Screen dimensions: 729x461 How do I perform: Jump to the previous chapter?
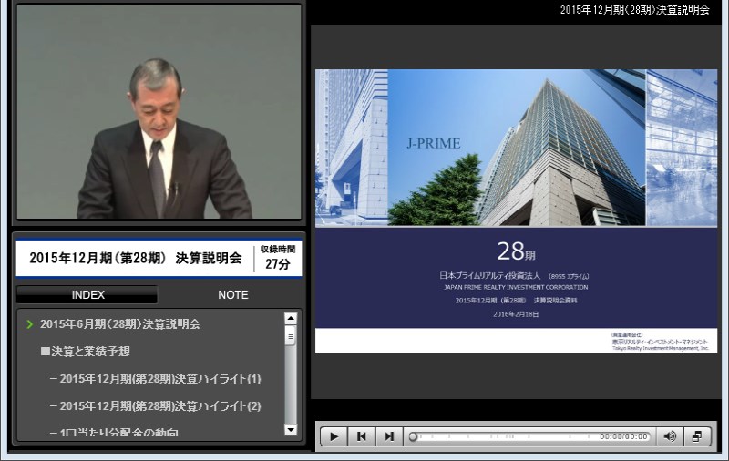(361, 436)
